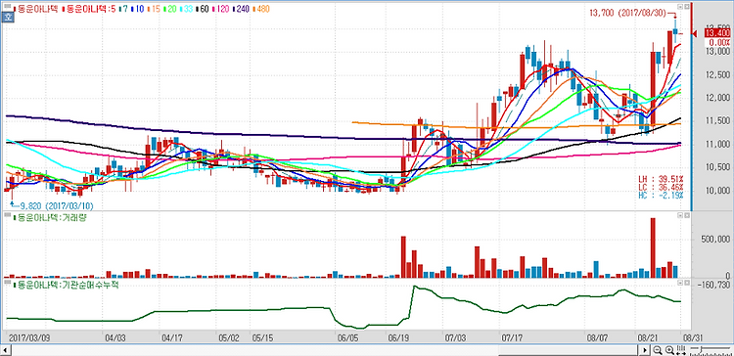Minimize the 기관순매수누적 pane
The image size is (734, 356).
click(x=680, y=283)
